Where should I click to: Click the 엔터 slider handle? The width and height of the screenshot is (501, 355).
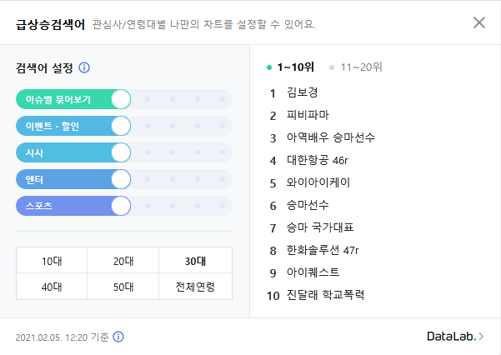coord(121,179)
